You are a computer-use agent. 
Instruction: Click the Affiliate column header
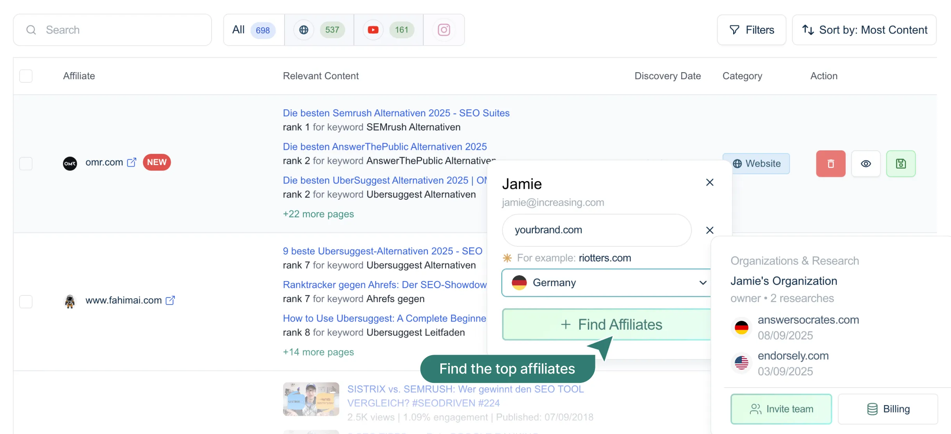79,76
